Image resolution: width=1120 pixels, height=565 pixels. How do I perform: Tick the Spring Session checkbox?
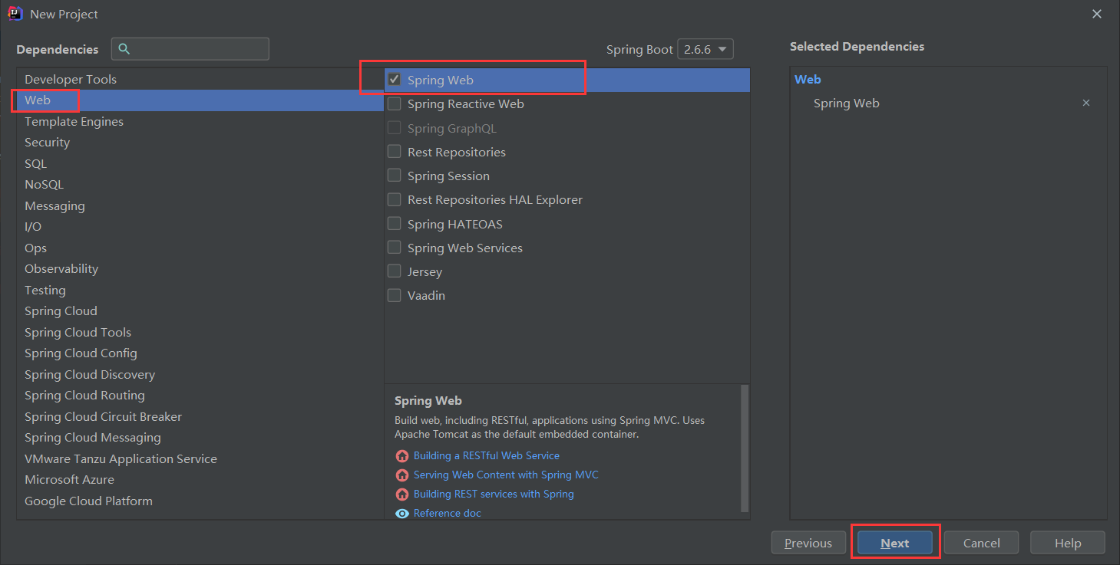click(395, 176)
